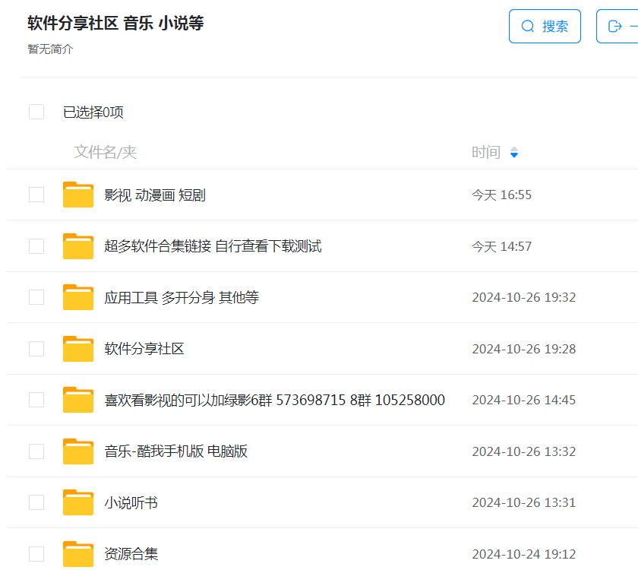Check the select-all checkbox beside 已选择0项
This screenshot has height=570, width=638.
(36, 111)
